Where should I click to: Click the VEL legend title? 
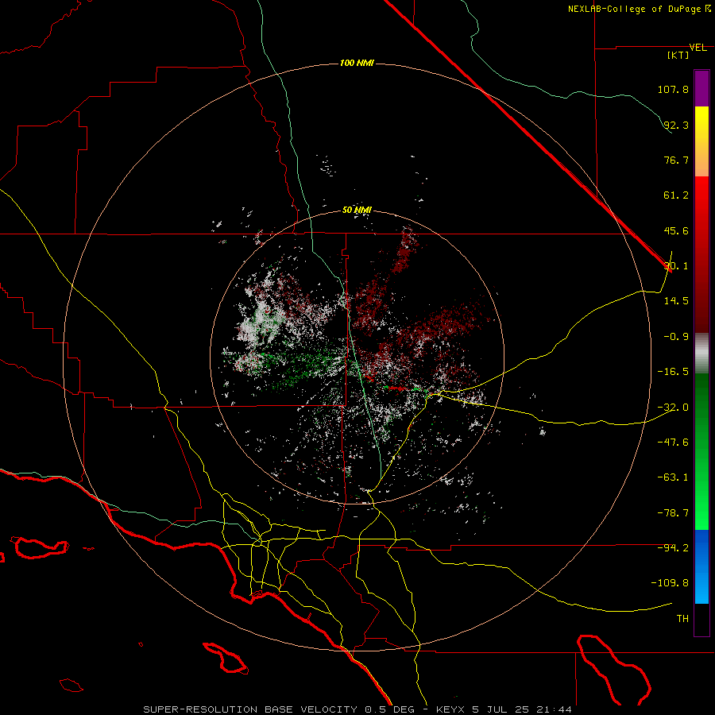[x=698, y=48]
